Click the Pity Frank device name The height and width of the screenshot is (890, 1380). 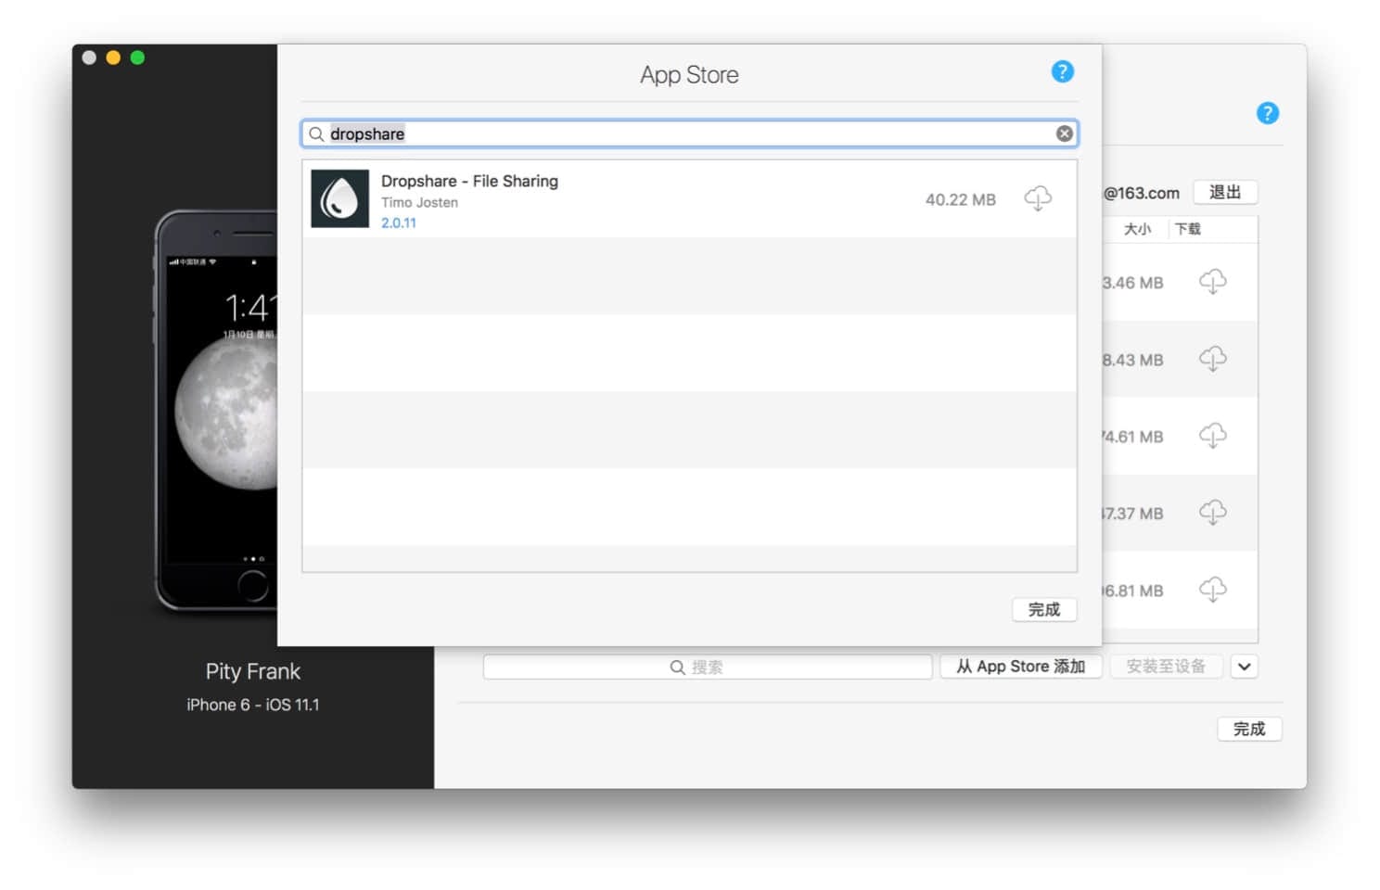point(252,671)
